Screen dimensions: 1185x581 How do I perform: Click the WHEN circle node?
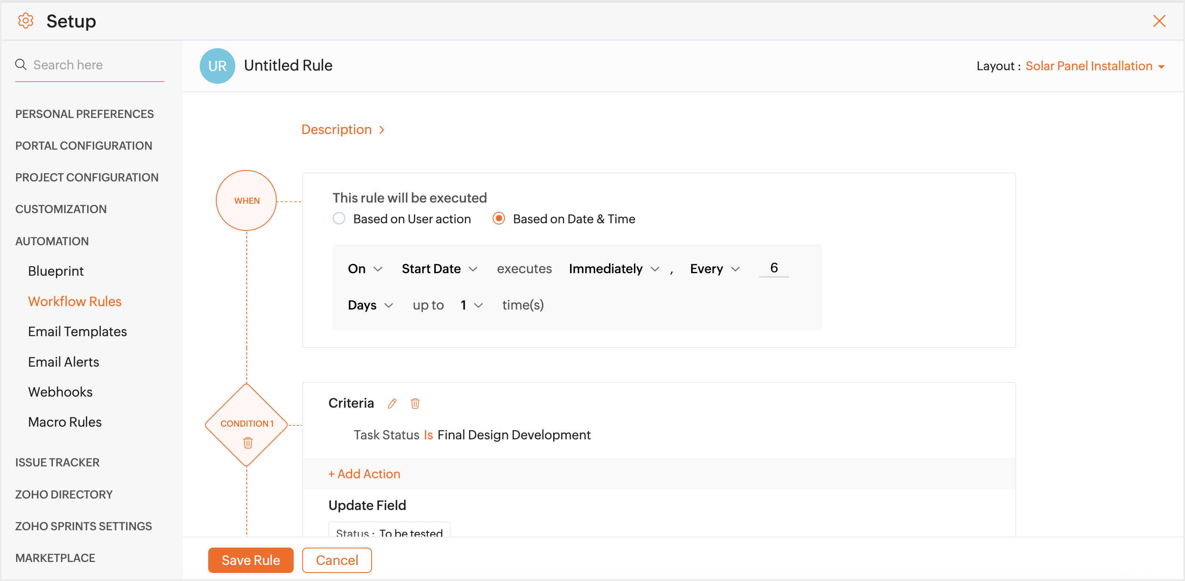click(247, 200)
